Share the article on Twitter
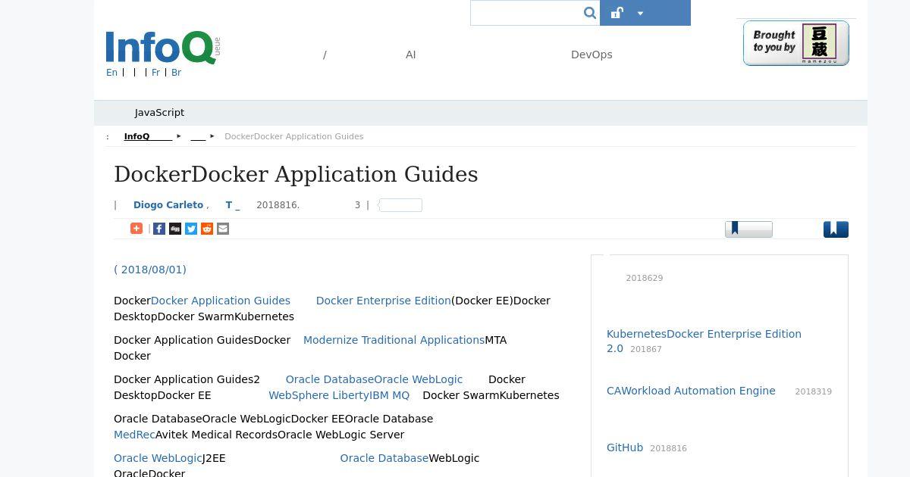The height and width of the screenshot is (477, 910). coord(191,229)
